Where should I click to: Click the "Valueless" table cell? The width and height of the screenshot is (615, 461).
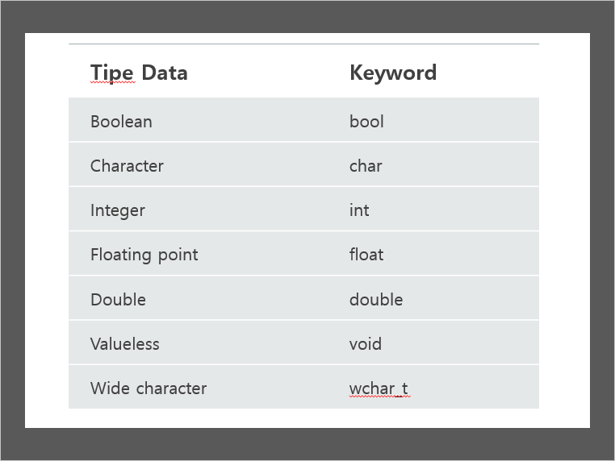125,344
